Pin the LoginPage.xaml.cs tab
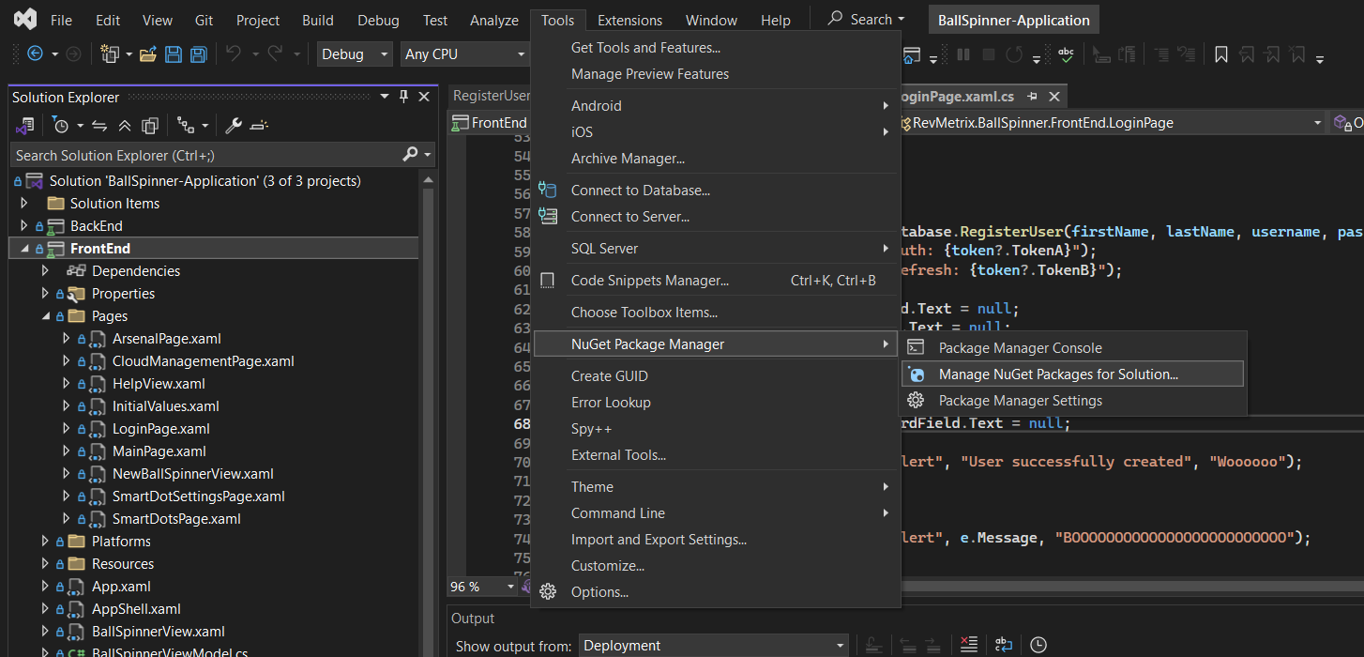1364x657 pixels. pyautogui.click(x=1033, y=97)
